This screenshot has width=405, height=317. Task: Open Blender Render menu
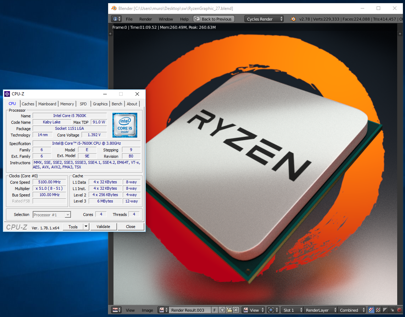coord(146,19)
